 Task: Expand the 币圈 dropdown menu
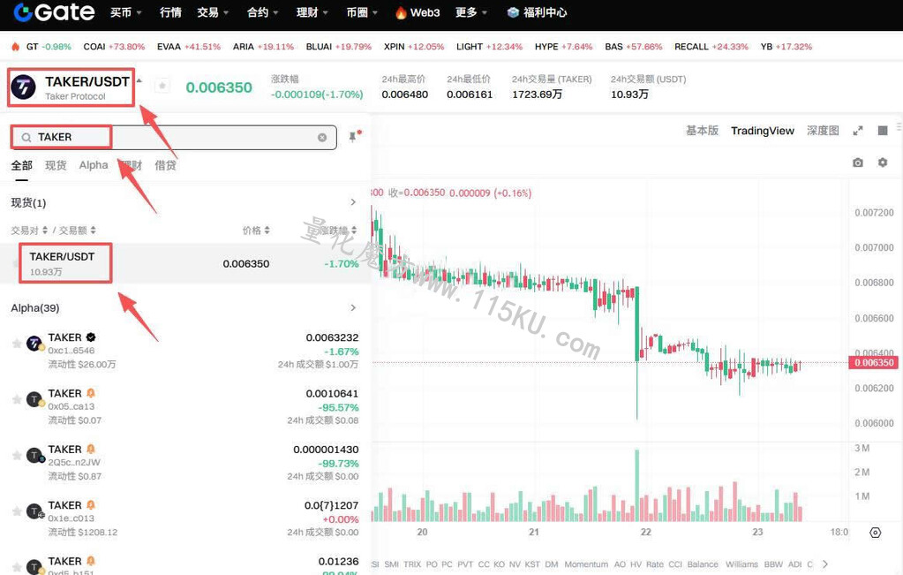click(x=362, y=12)
